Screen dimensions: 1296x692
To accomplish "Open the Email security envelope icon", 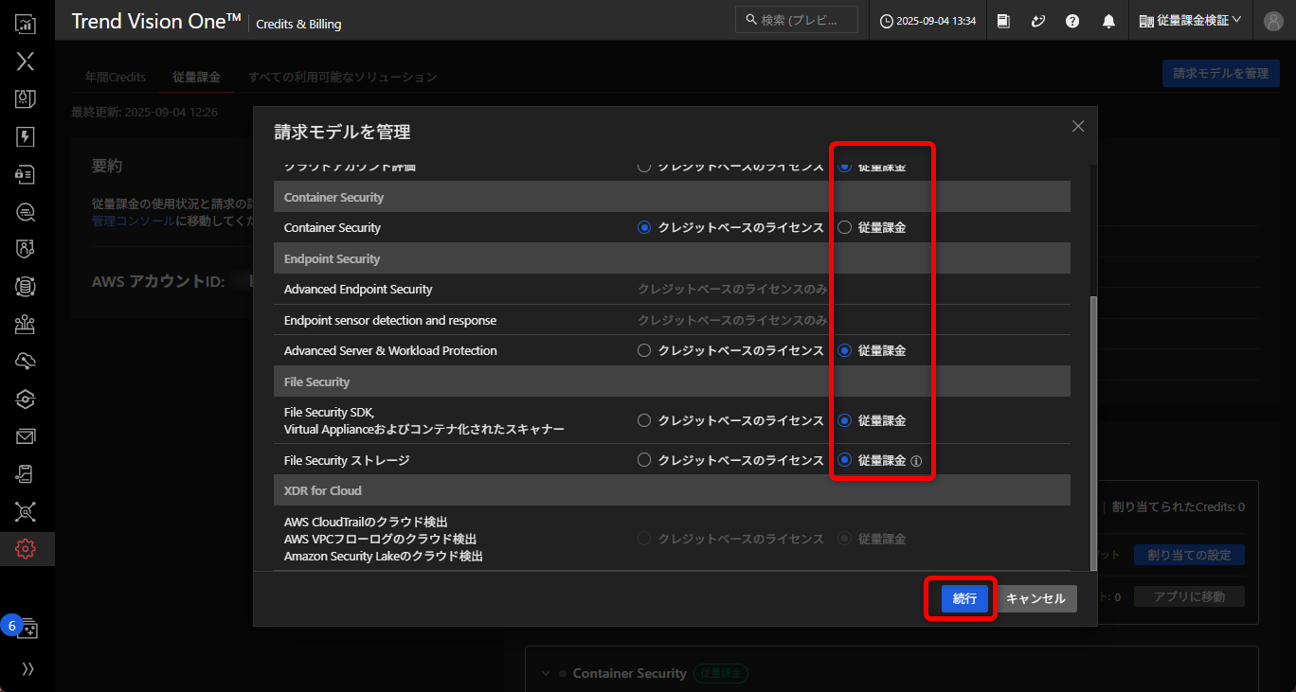I will point(26,436).
